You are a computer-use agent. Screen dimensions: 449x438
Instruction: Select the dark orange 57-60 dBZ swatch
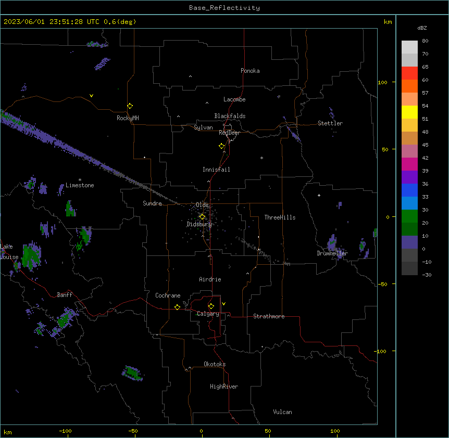coord(409,86)
